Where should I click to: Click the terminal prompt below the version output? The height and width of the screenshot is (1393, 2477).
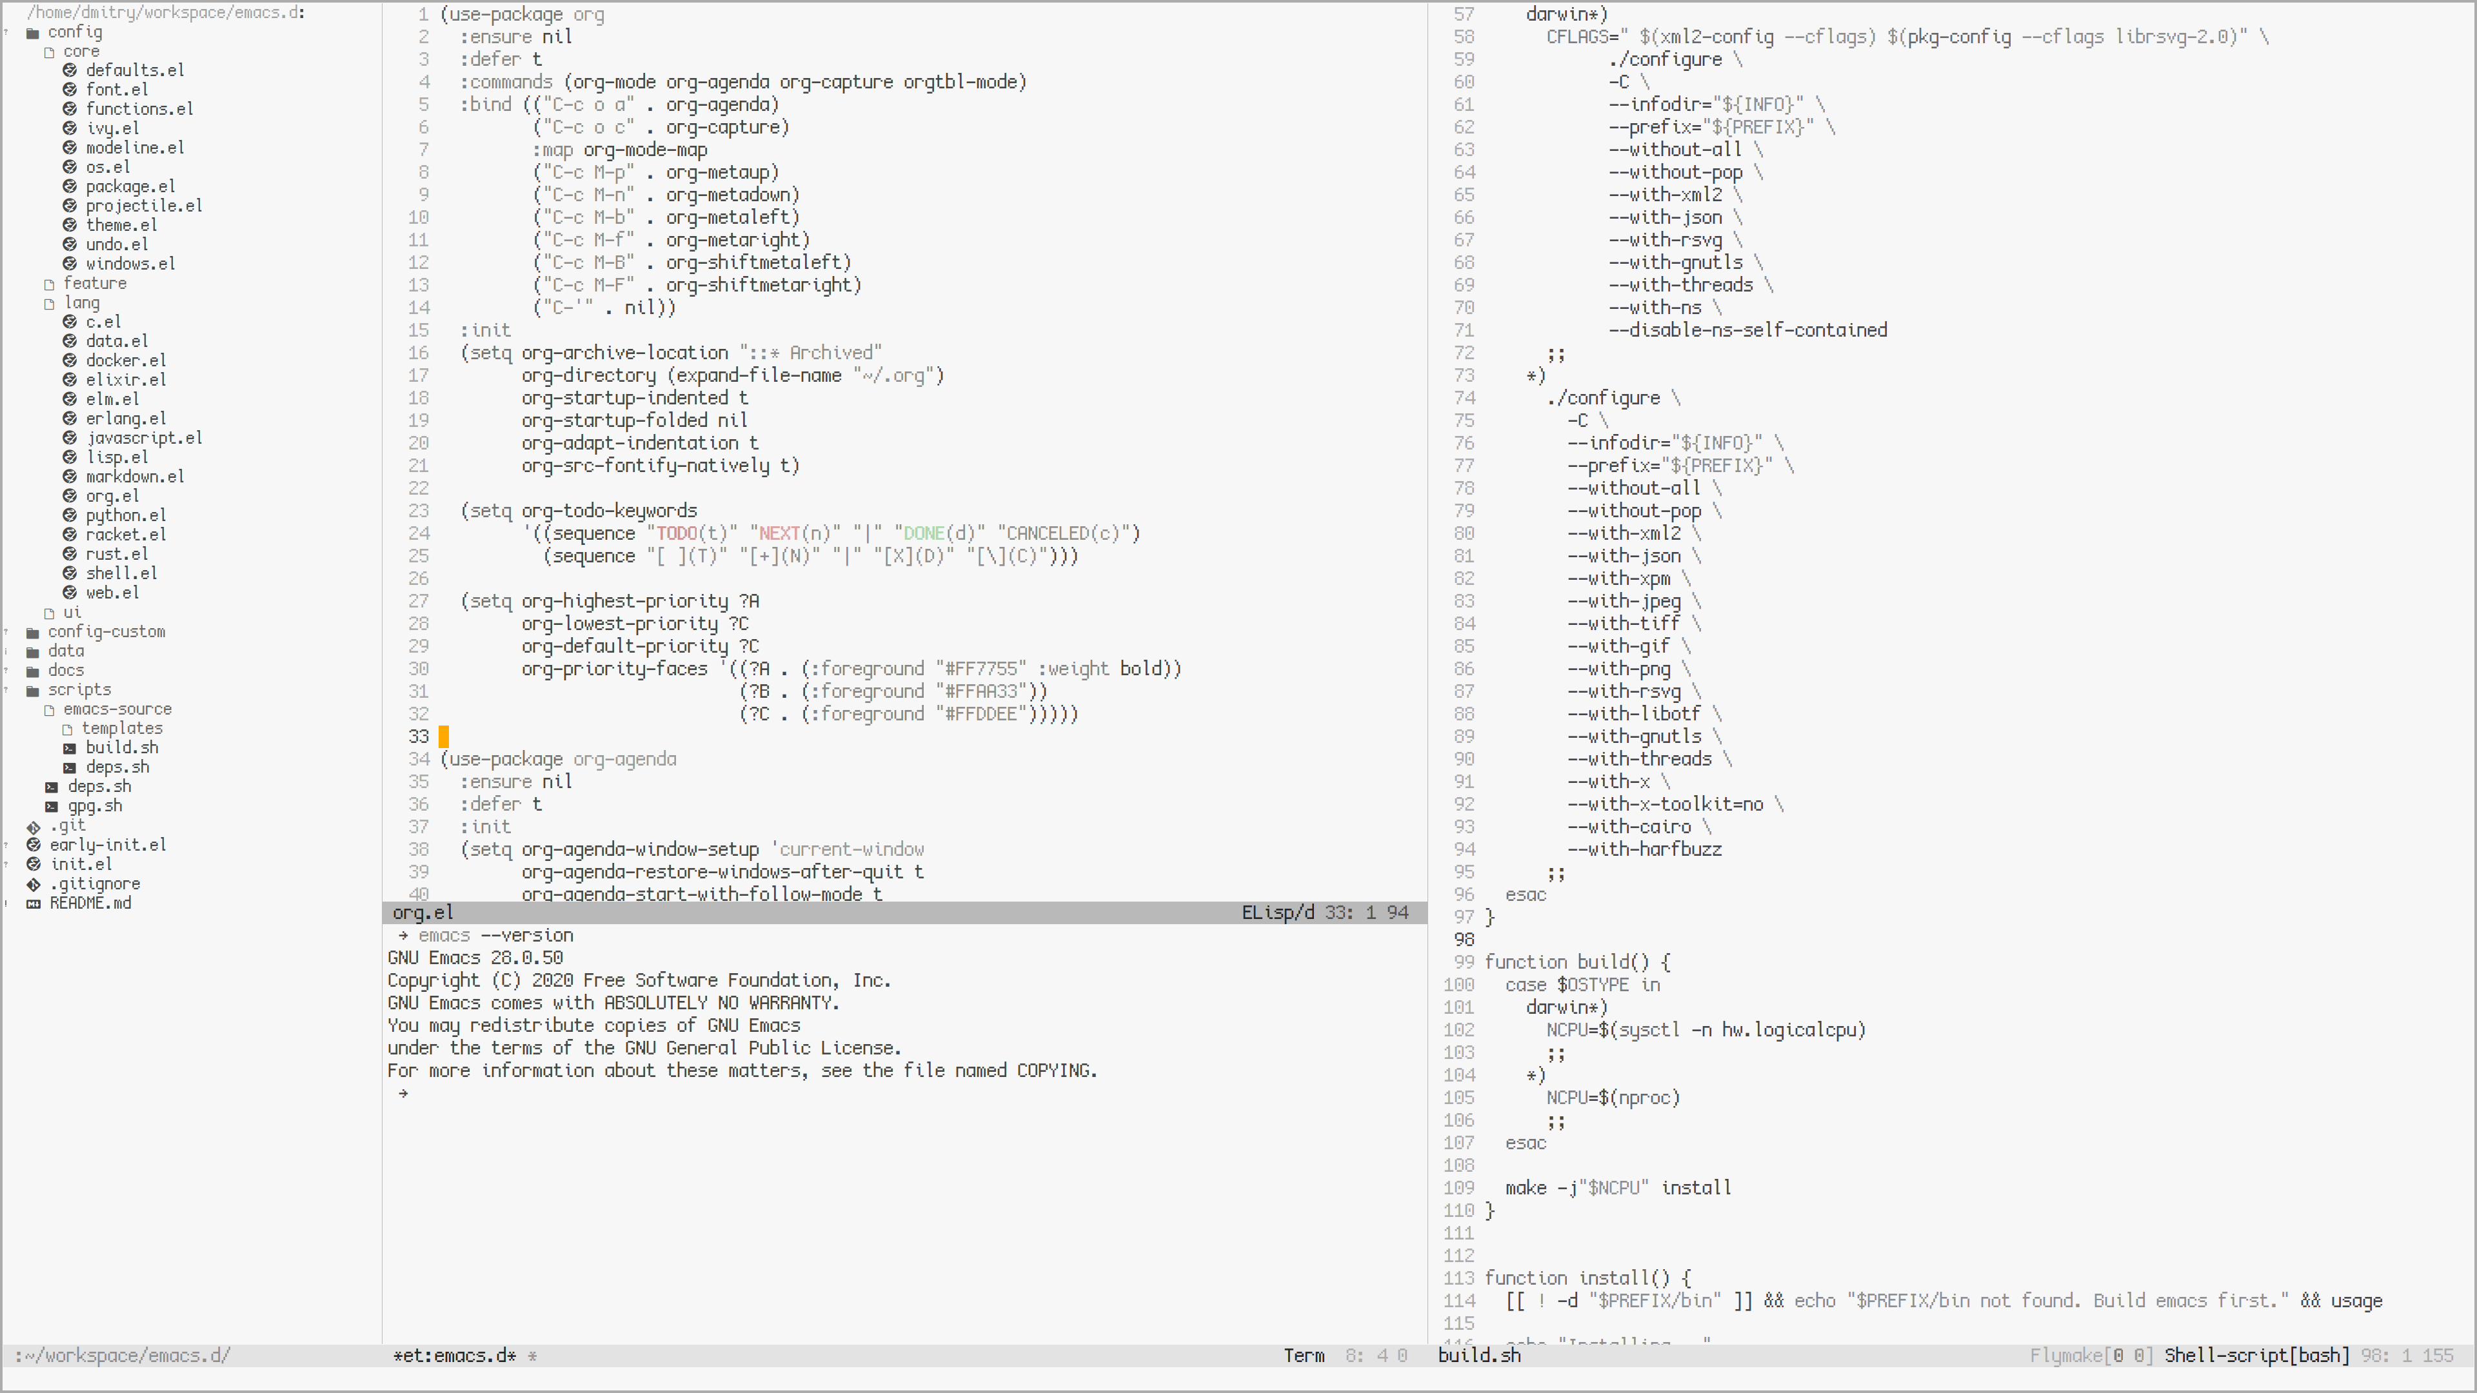point(403,1094)
